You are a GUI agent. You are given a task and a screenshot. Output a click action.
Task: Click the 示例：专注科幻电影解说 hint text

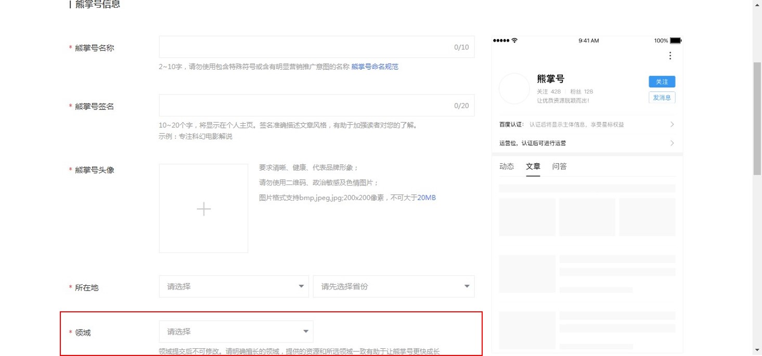pos(196,136)
